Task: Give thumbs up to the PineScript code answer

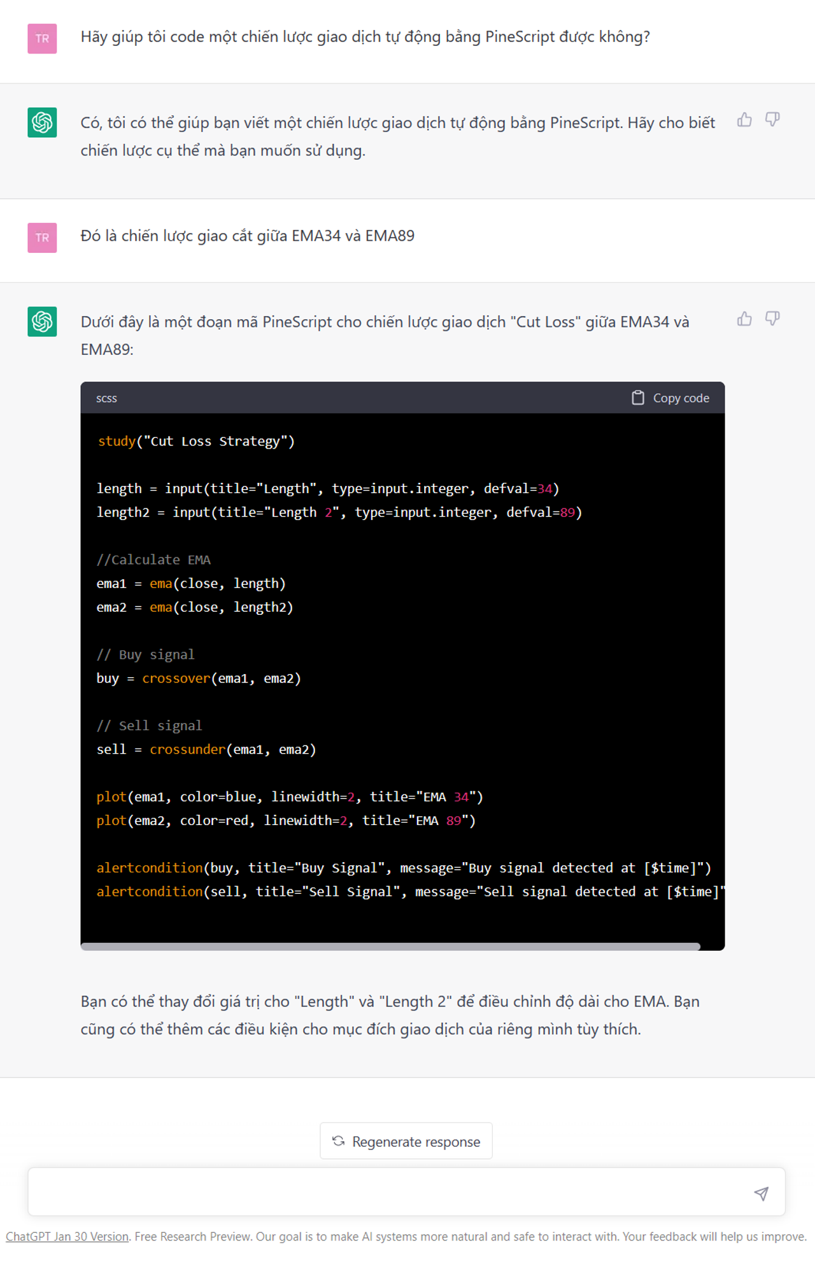Action: 744,319
